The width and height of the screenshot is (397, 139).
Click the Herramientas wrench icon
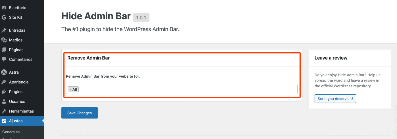[4, 111]
